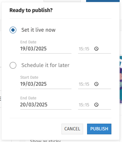The width and height of the screenshot is (122, 142).
Task: Click the gray button above the dialog
Action: coord(62,1)
